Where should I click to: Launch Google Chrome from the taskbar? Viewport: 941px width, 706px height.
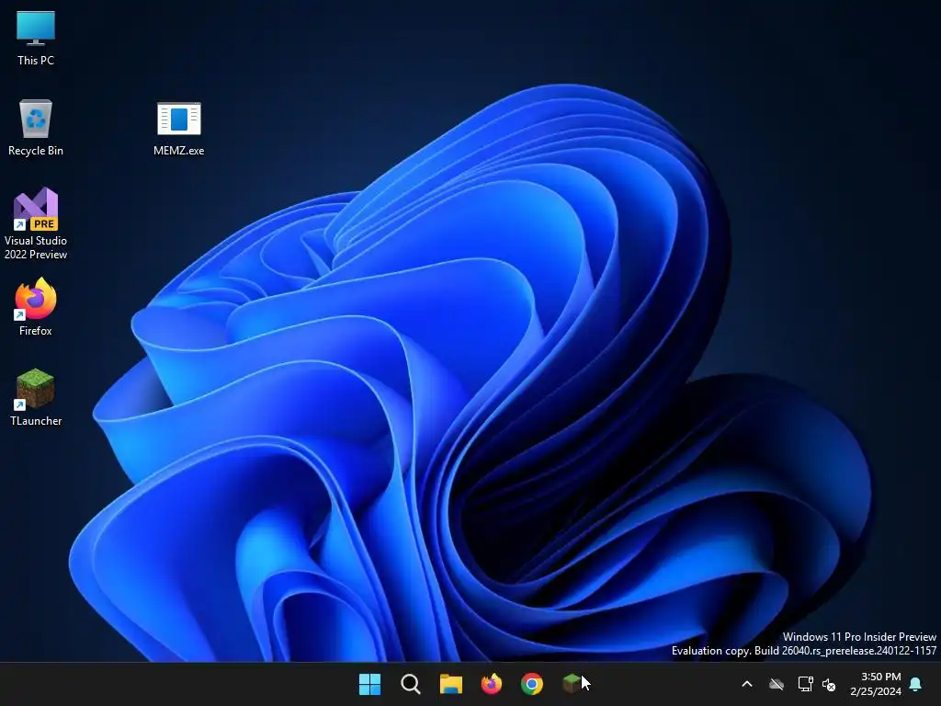point(532,684)
